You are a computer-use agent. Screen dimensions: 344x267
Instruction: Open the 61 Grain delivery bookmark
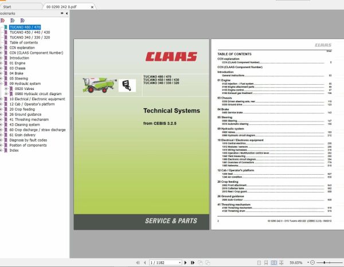click(x=22, y=135)
